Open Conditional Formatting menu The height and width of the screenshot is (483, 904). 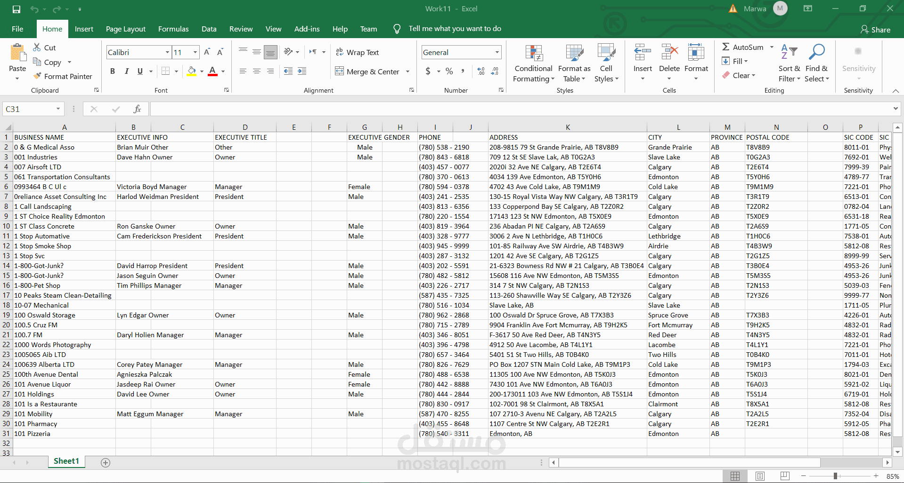tap(534, 63)
